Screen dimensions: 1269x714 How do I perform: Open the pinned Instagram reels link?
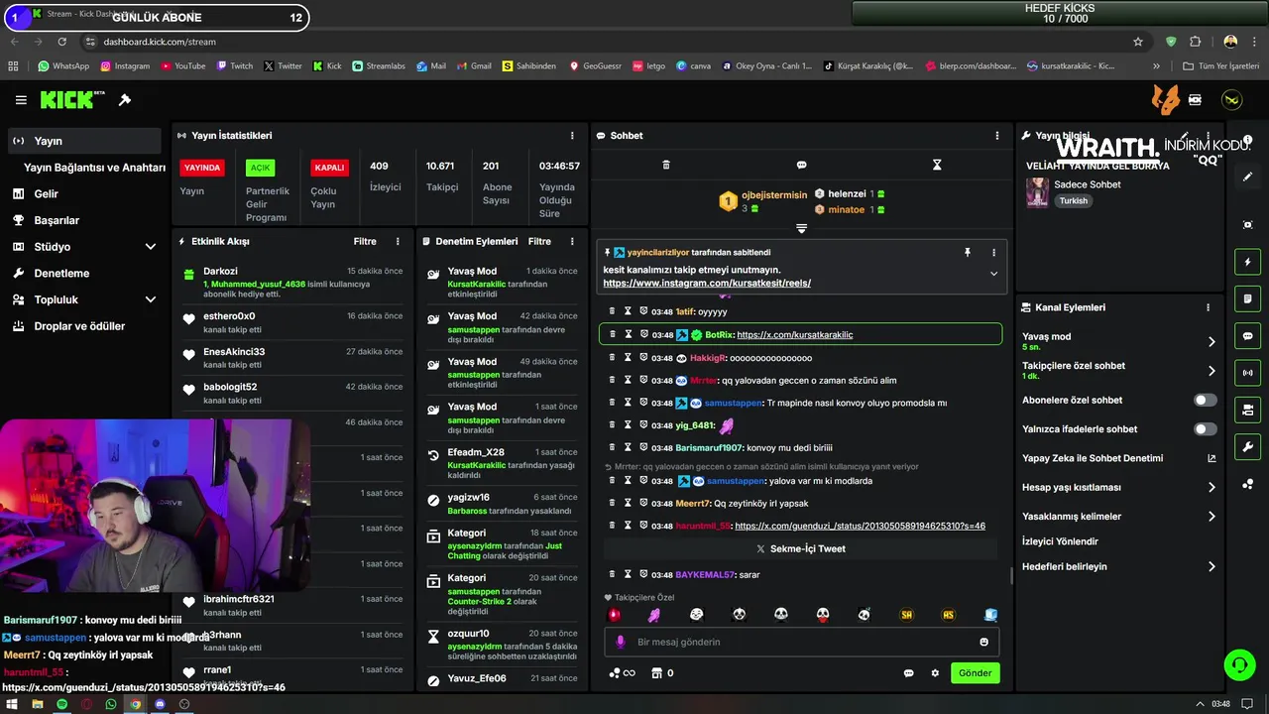coord(707,284)
